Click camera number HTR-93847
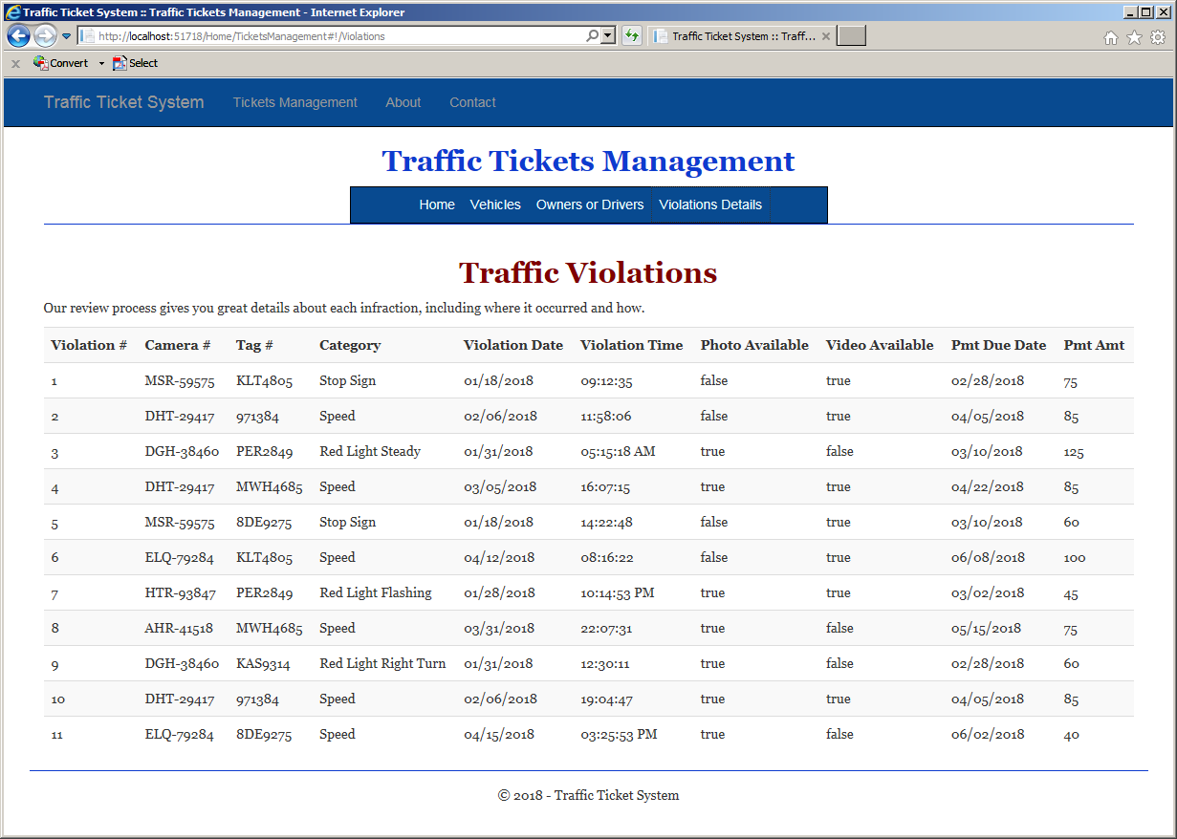 (x=181, y=592)
